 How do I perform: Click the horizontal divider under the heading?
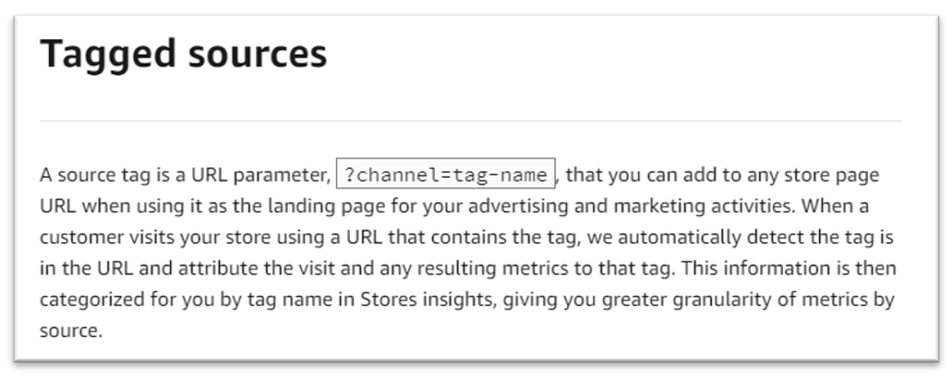[470, 120]
